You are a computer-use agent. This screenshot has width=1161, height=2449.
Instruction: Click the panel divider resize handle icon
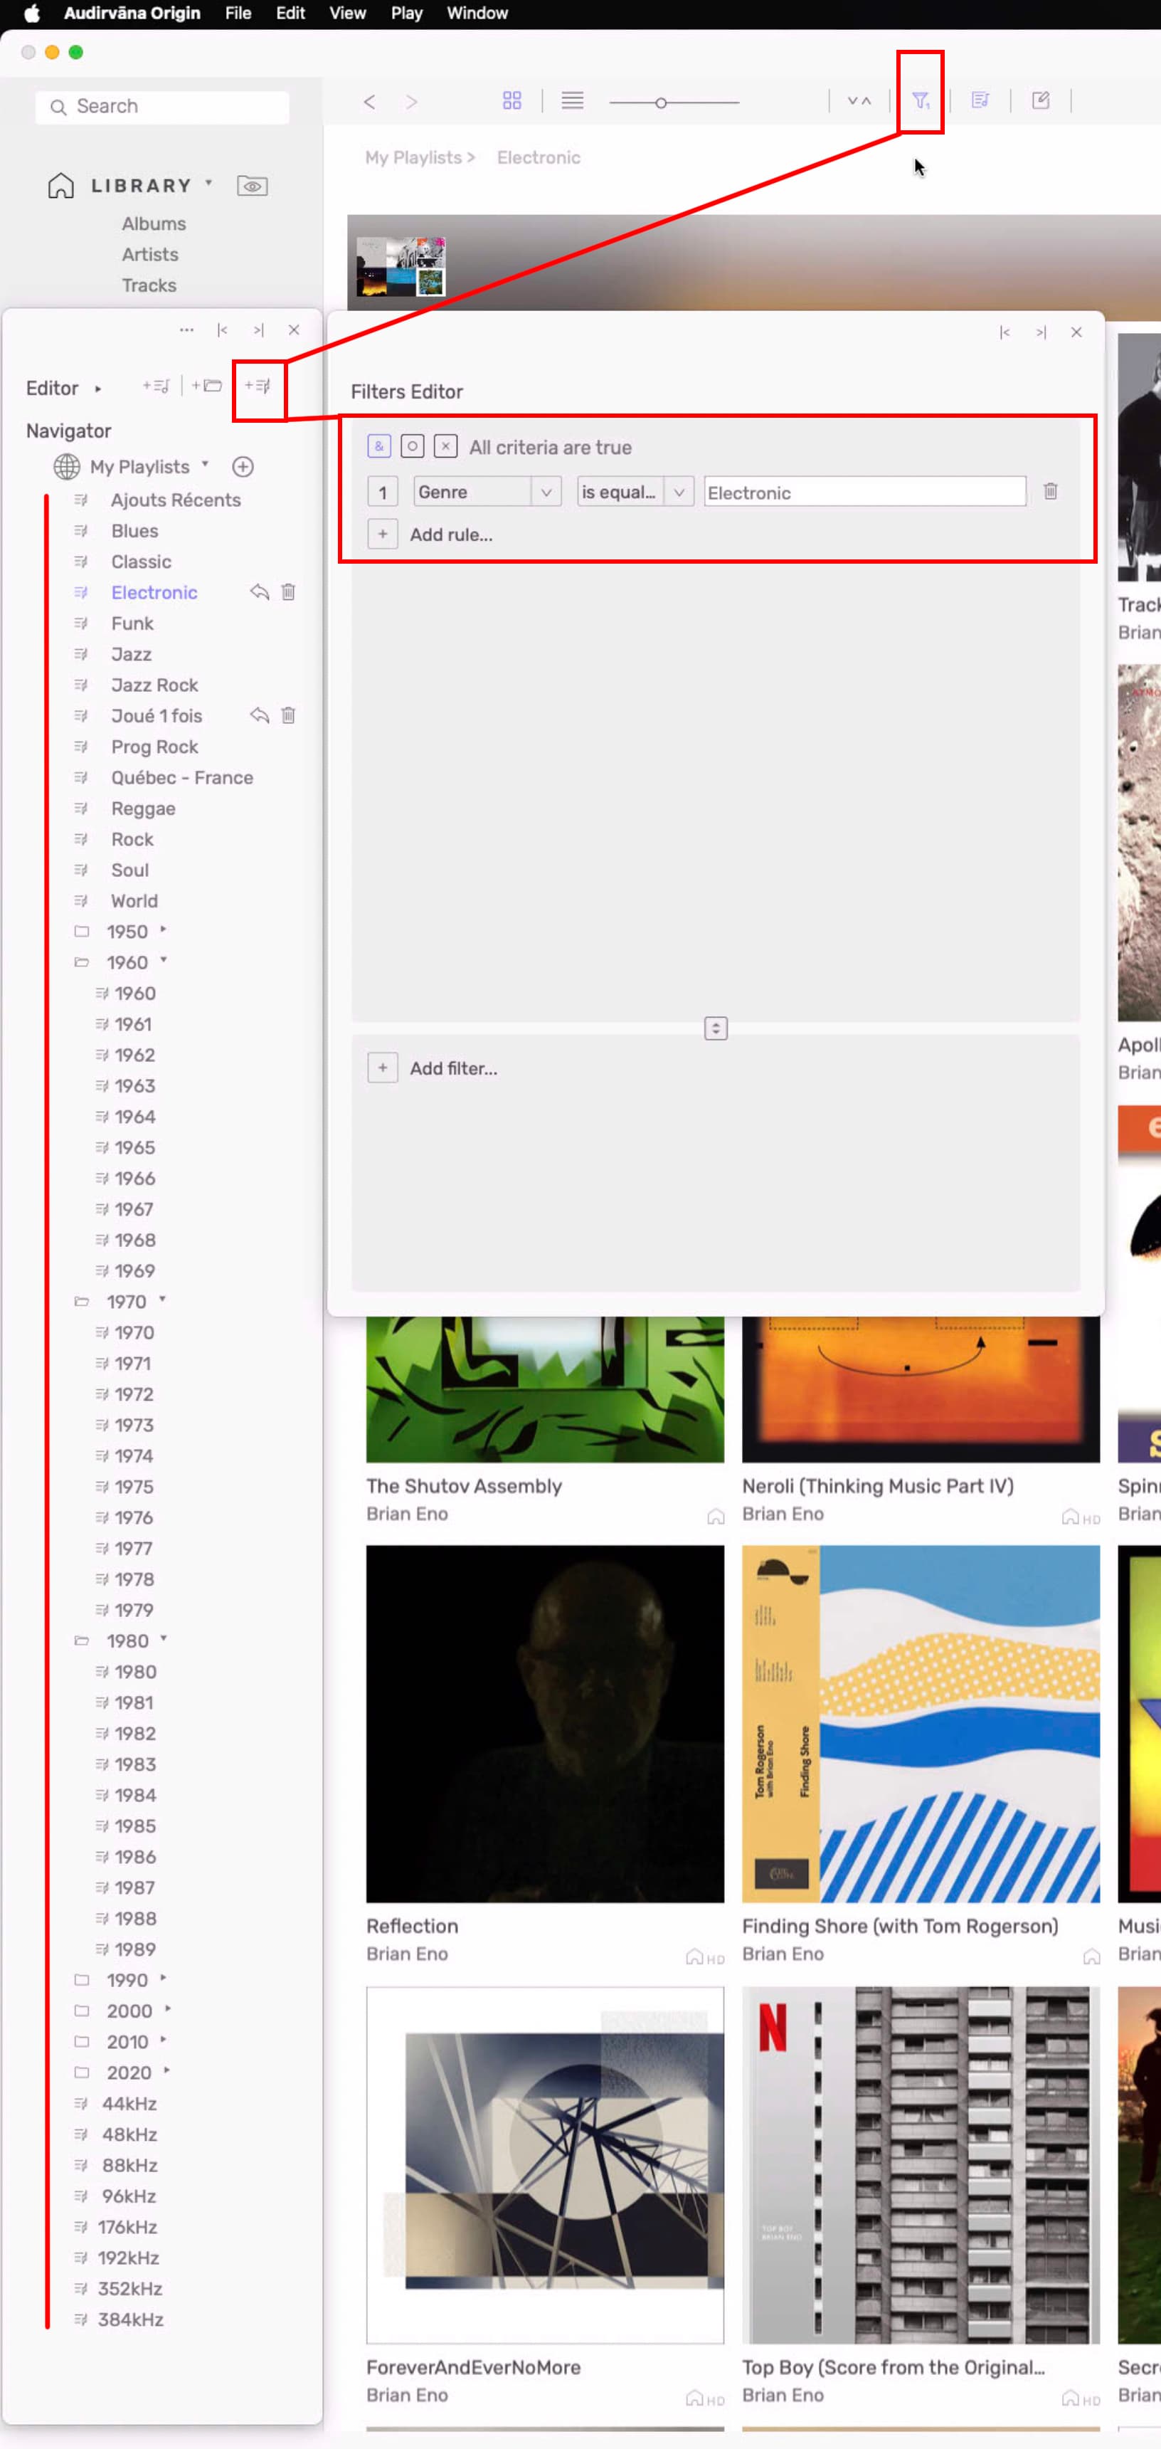coord(716,1028)
